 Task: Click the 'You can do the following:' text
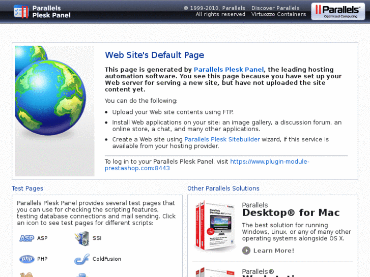[141, 101]
